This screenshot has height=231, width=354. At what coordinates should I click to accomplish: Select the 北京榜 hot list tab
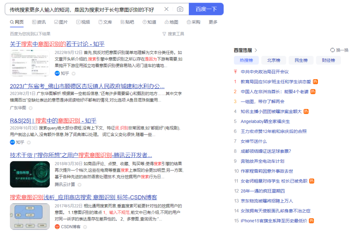273,60
